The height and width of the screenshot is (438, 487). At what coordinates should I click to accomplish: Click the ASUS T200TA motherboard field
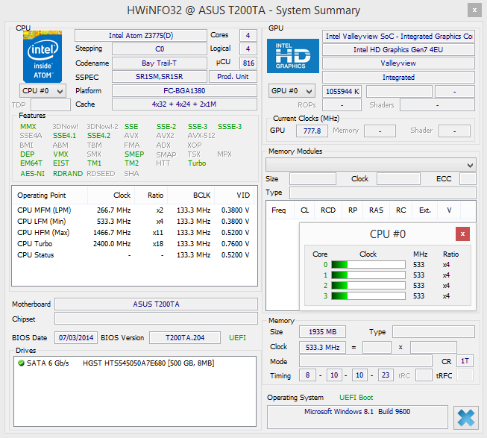coord(156,304)
